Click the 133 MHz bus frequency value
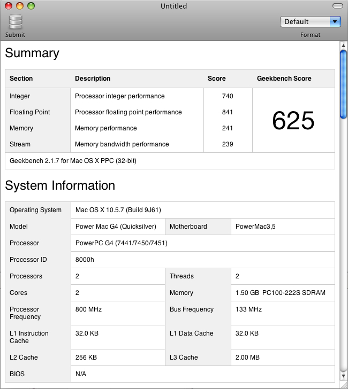Image resolution: width=348 pixels, height=389 pixels. pyautogui.click(x=248, y=309)
